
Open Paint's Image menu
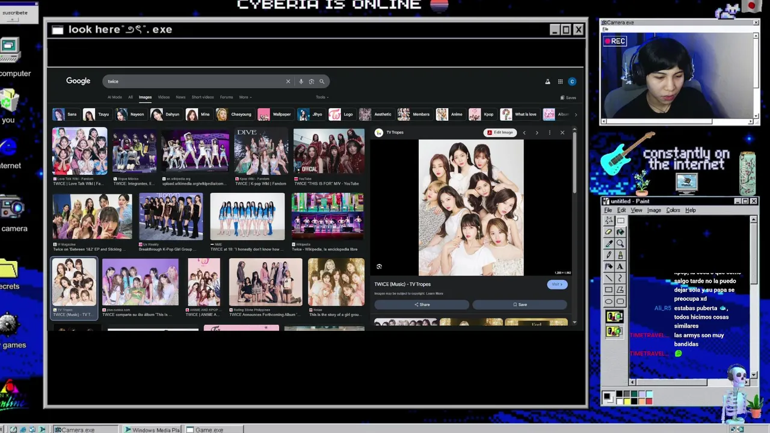tap(654, 210)
